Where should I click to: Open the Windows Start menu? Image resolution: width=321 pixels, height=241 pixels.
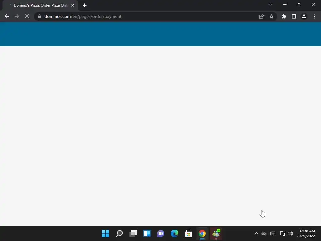tap(105, 233)
